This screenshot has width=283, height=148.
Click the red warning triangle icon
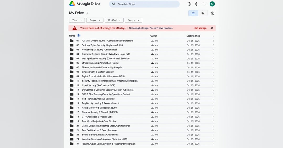click(x=74, y=28)
